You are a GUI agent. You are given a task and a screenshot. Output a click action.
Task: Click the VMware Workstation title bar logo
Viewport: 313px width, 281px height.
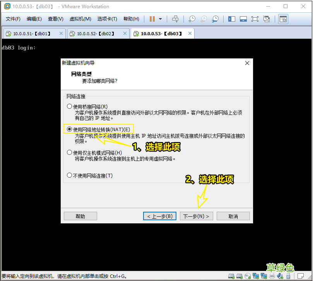[x=7, y=7]
